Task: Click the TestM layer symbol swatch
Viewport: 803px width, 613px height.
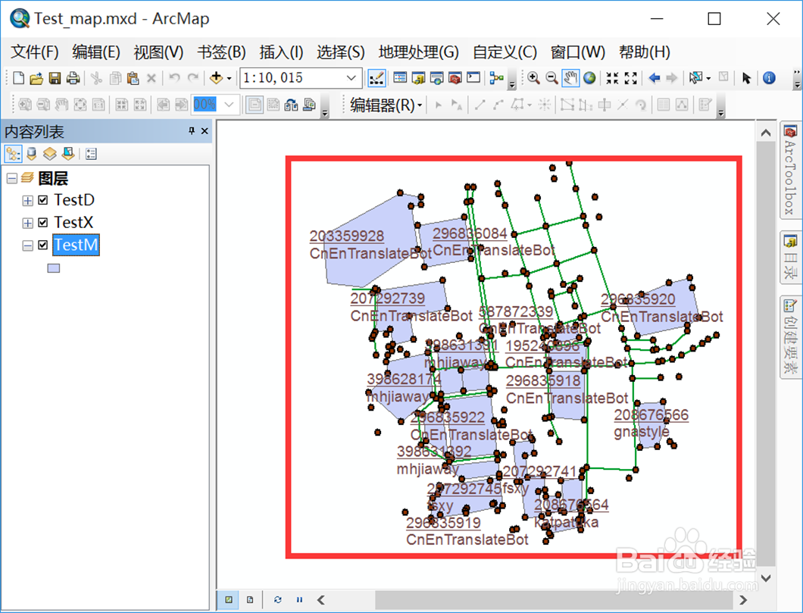Action: click(x=54, y=268)
